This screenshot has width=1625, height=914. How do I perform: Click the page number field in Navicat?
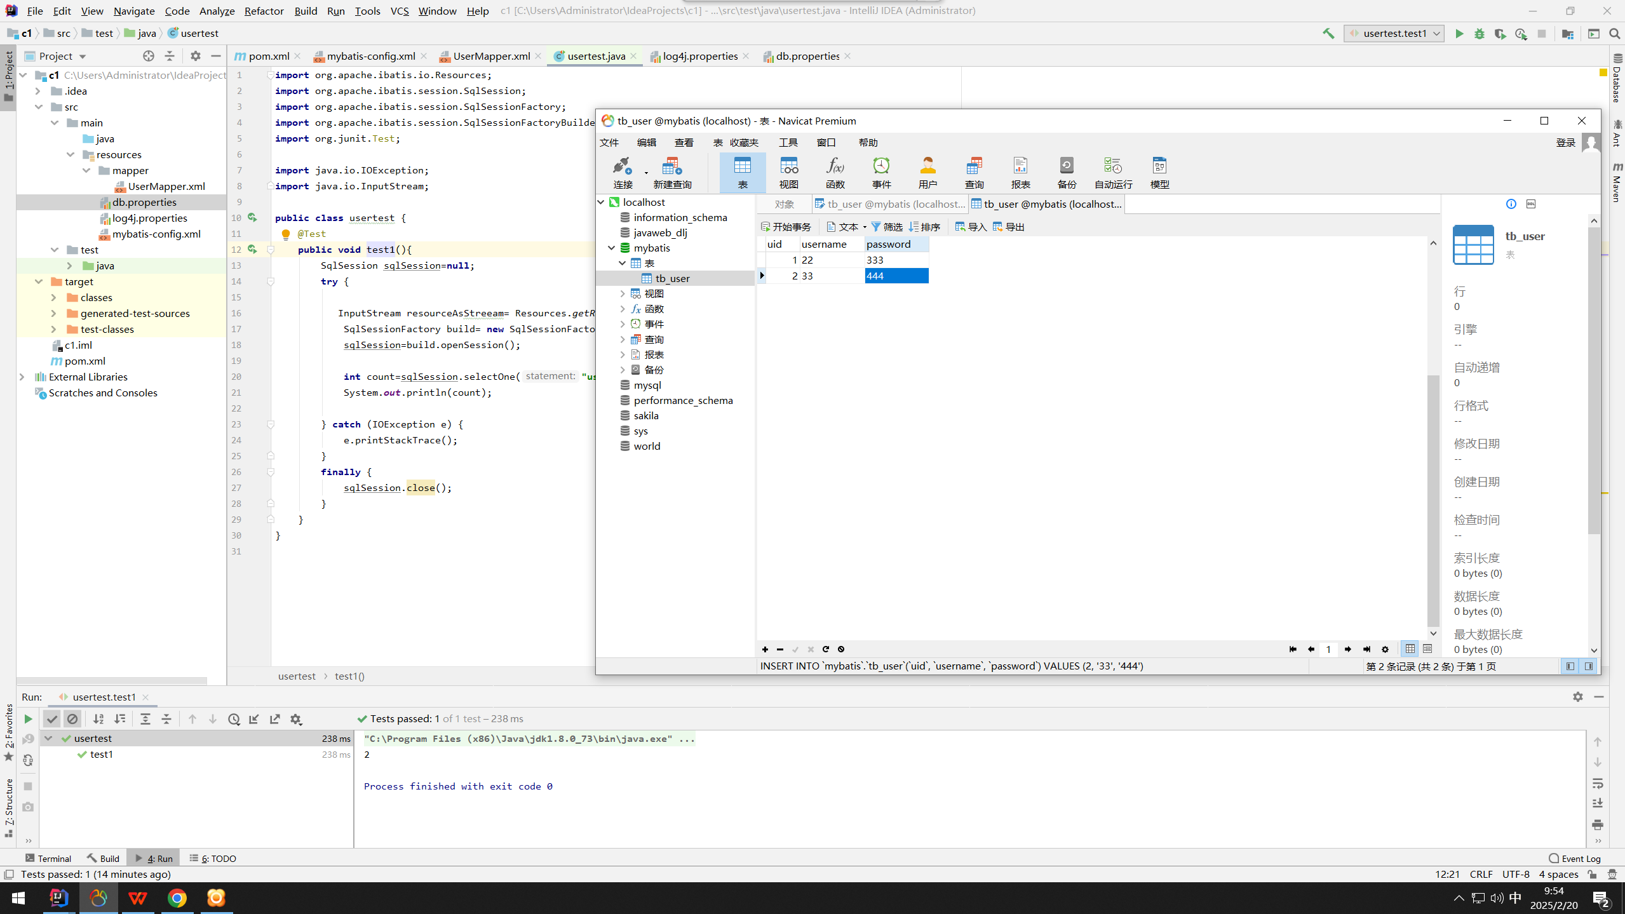click(1328, 649)
